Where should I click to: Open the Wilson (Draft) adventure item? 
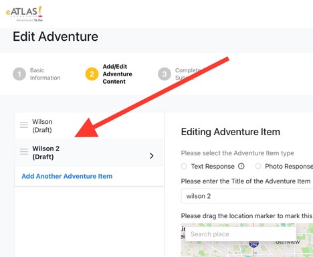click(x=90, y=125)
